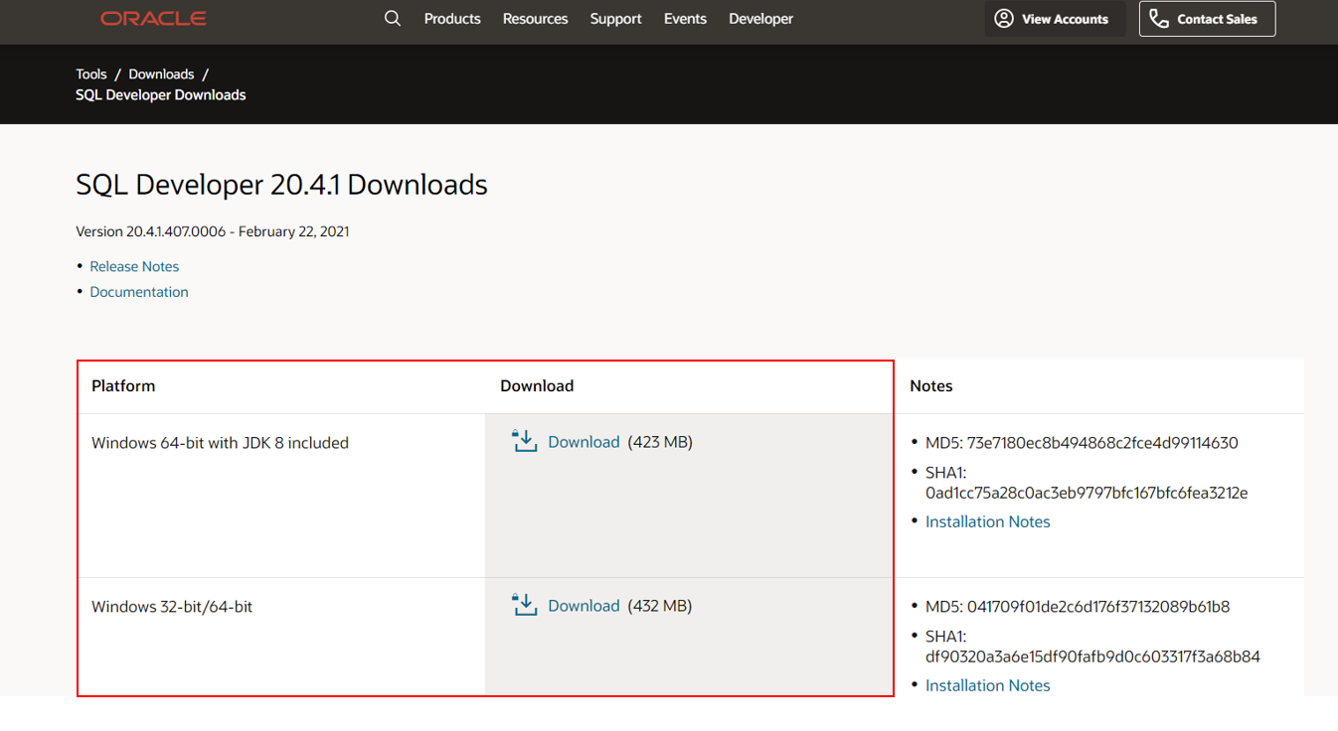Click the Platform column header
Screen dimensions: 1338x731
click(123, 385)
